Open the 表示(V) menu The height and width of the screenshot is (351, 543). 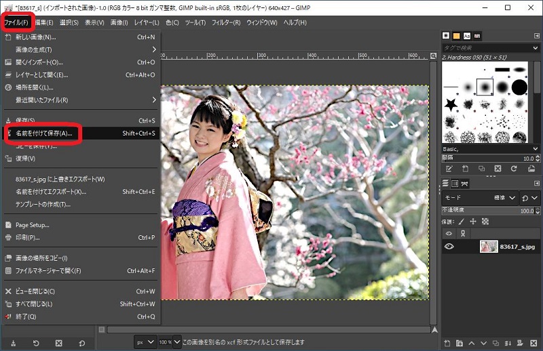[94, 22]
